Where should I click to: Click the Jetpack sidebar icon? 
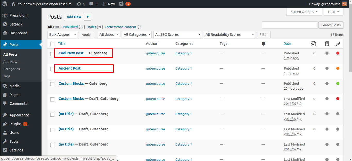(5, 24)
